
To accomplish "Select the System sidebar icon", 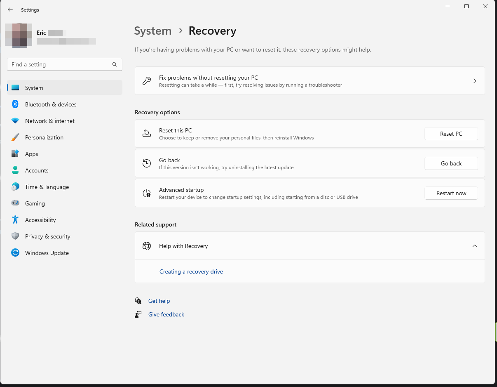I will (x=15, y=87).
